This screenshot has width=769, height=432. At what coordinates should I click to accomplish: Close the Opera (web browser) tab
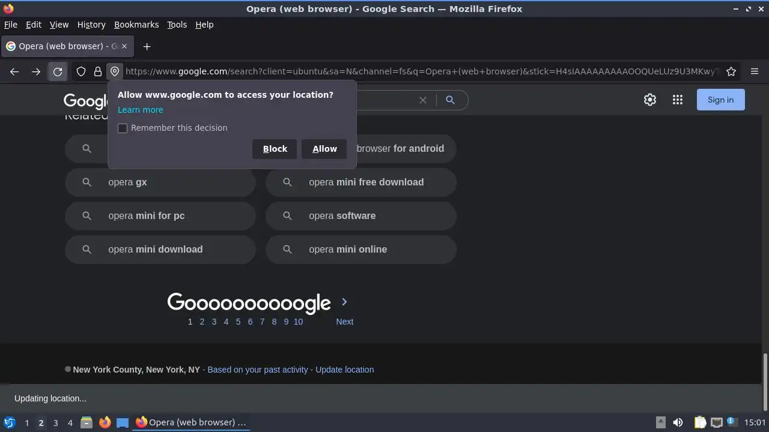[x=124, y=46]
